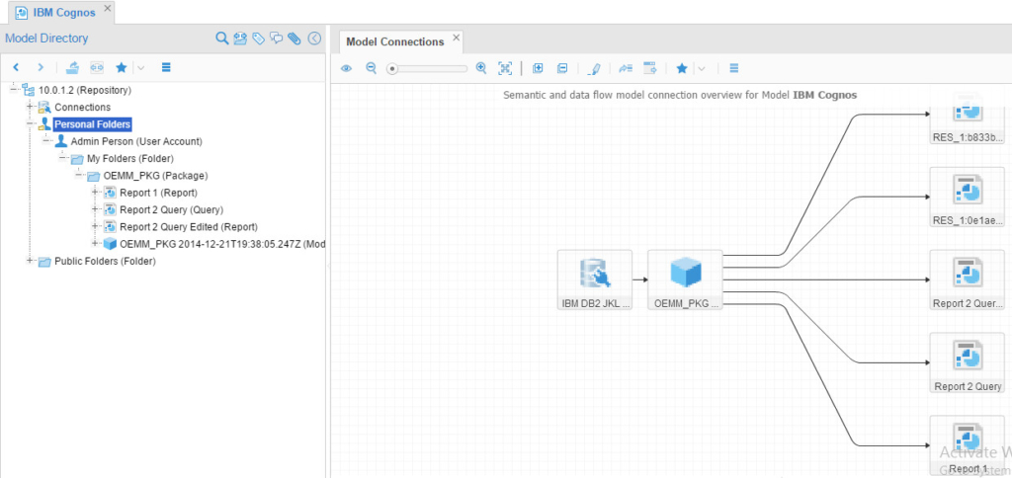
Task: Zoom in the diagram with plus magnifier
Action: point(481,68)
